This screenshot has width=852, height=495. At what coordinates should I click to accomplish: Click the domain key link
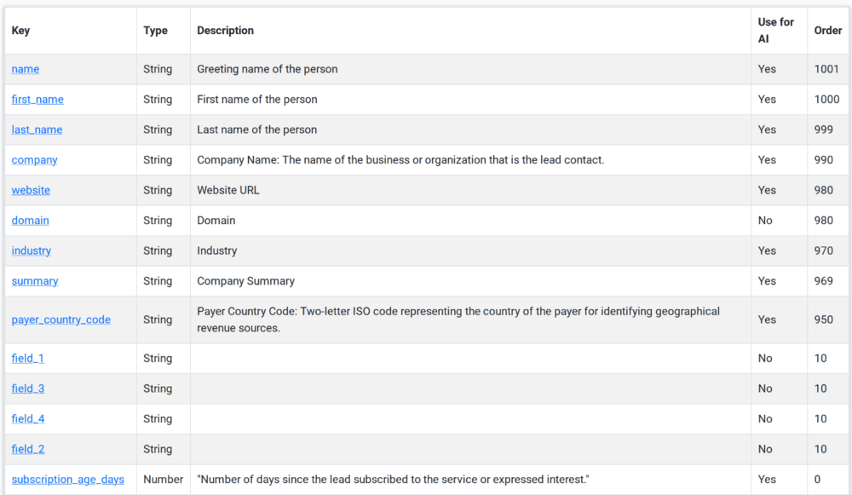click(31, 221)
